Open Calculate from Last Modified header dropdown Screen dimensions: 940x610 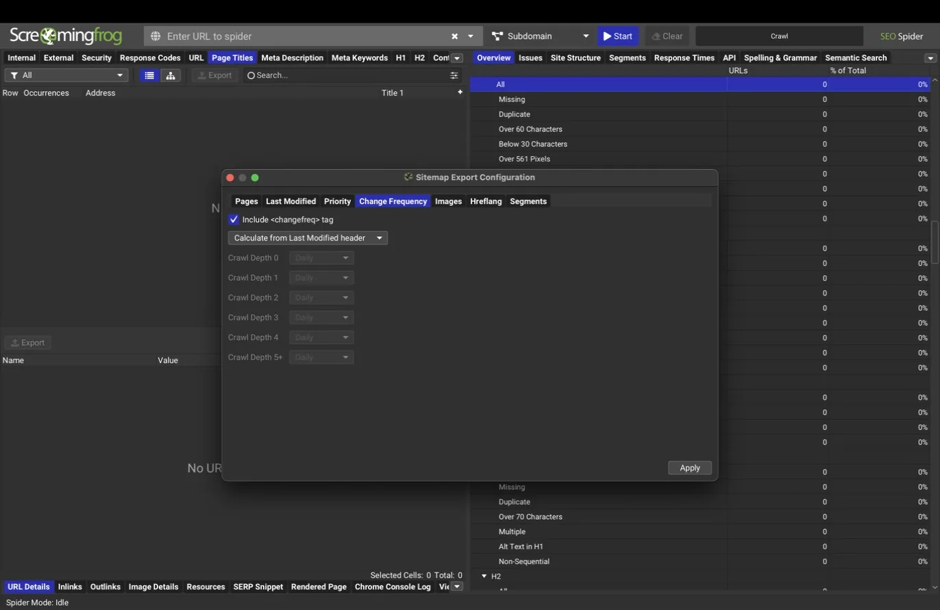pos(308,238)
